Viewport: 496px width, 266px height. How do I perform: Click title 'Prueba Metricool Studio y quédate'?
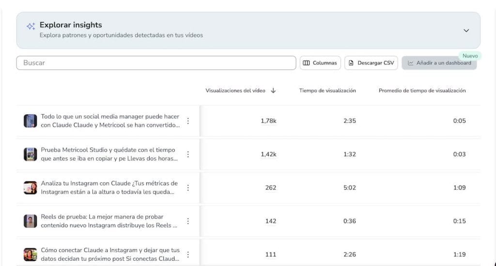coord(109,154)
